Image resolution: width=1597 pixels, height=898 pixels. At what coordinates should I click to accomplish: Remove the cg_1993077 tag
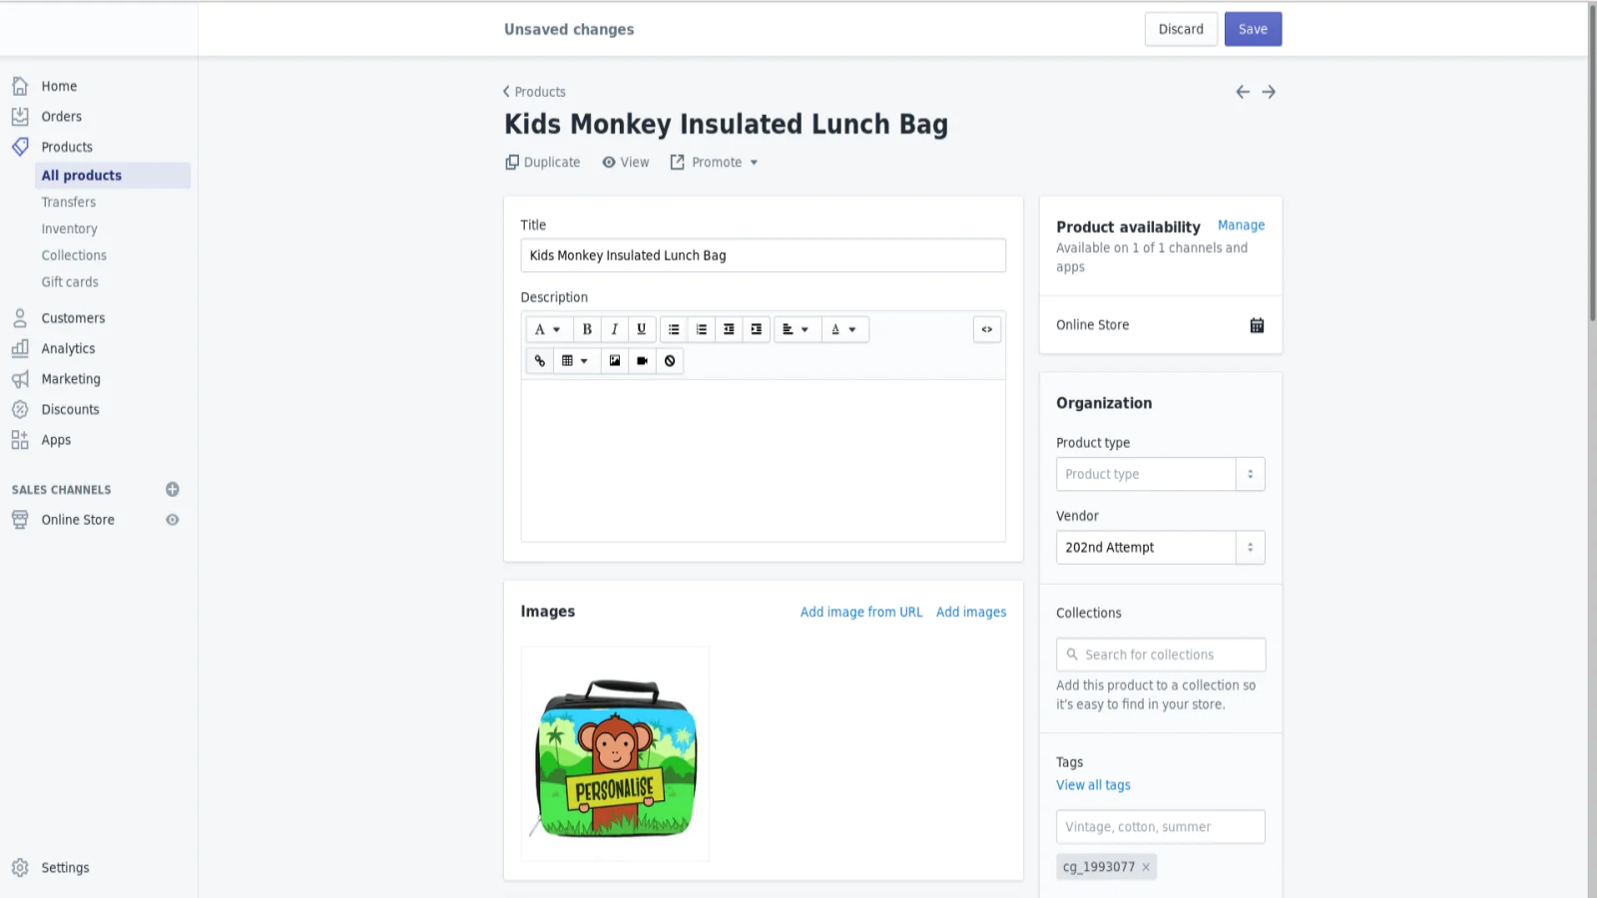coord(1146,867)
